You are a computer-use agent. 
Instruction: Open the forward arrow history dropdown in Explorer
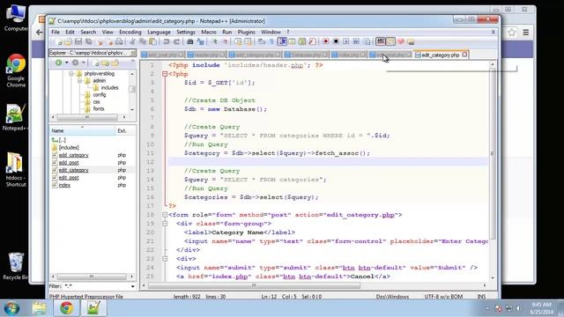84,63
